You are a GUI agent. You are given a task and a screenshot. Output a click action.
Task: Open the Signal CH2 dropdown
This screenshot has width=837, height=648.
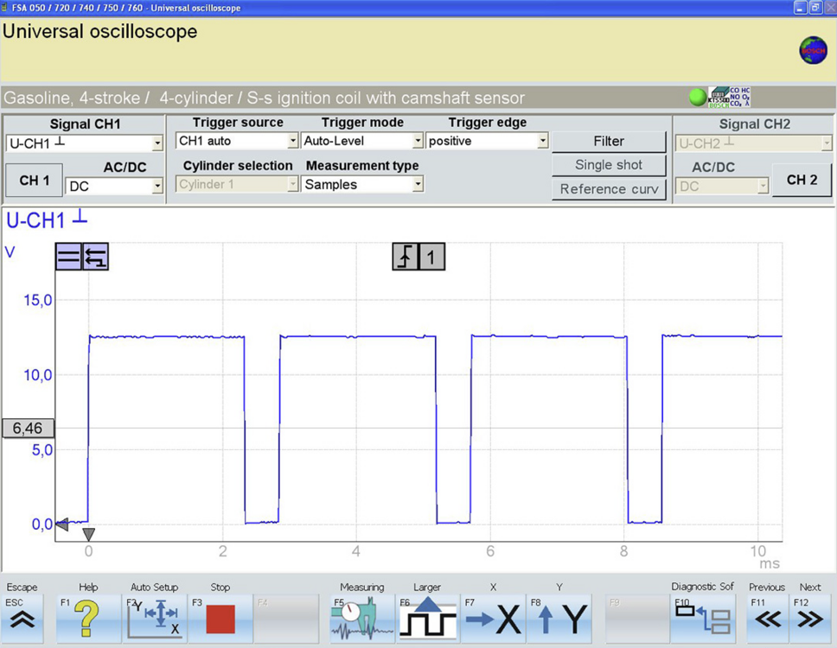(x=754, y=143)
